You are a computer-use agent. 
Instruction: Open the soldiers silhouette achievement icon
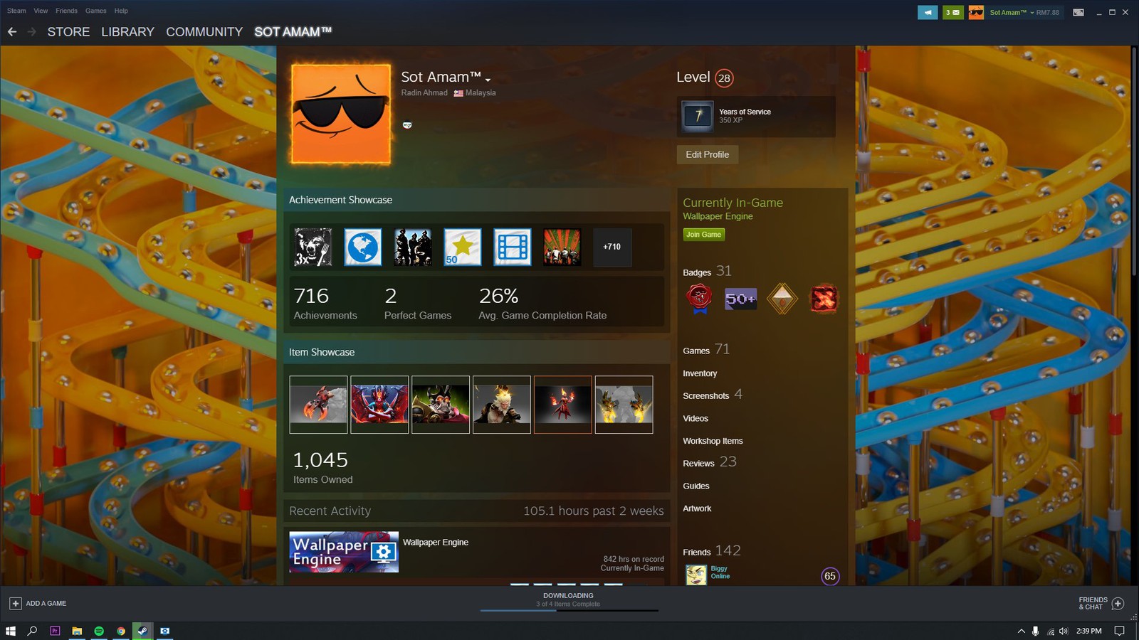coord(413,247)
